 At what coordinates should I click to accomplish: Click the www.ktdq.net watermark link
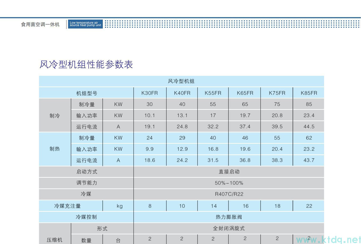click(329, 240)
